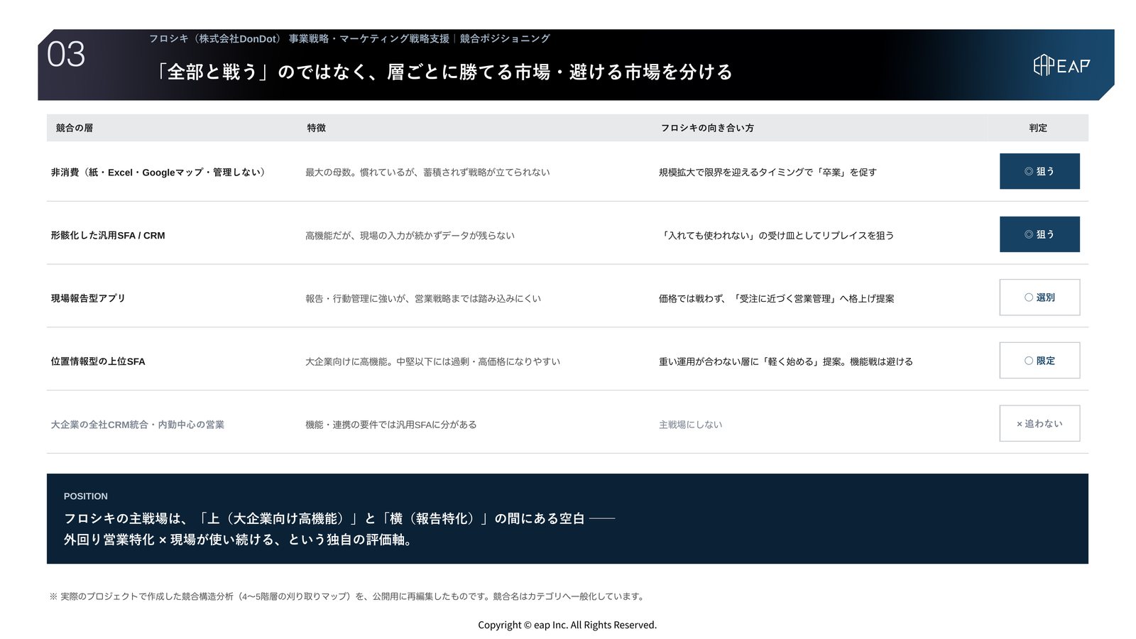The height and width of the screenshot is (639, 1136).
Task: Click the text 最大の母数。慣れているが、蓄積されず戦略が立てられない
Action: (x=427, y=172)
